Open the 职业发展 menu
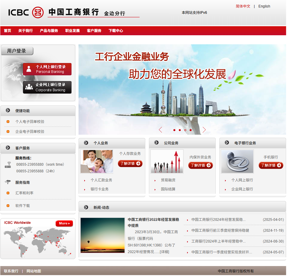287x276 pixels. tap(73, 31)
